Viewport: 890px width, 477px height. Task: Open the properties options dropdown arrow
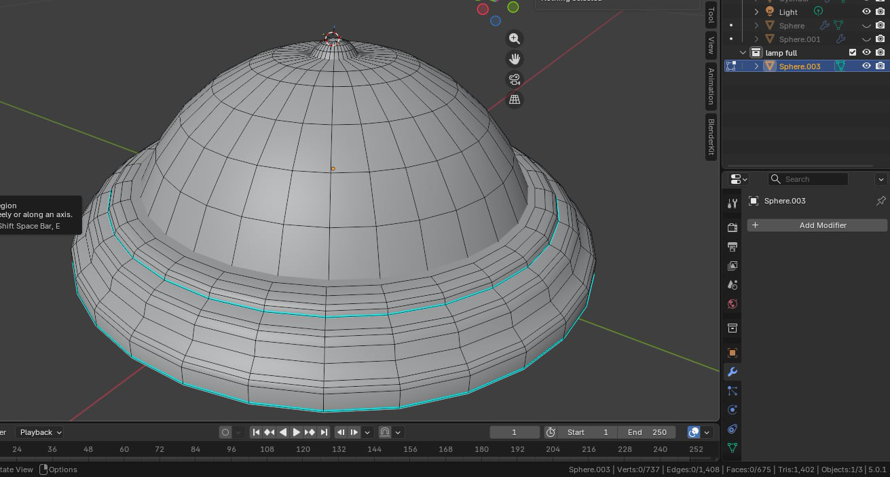pyautogui.click(x=881, y=179)
